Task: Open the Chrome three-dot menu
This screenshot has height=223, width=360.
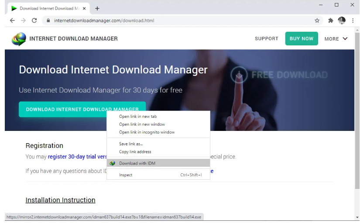Action: click(x=353, y=21)
